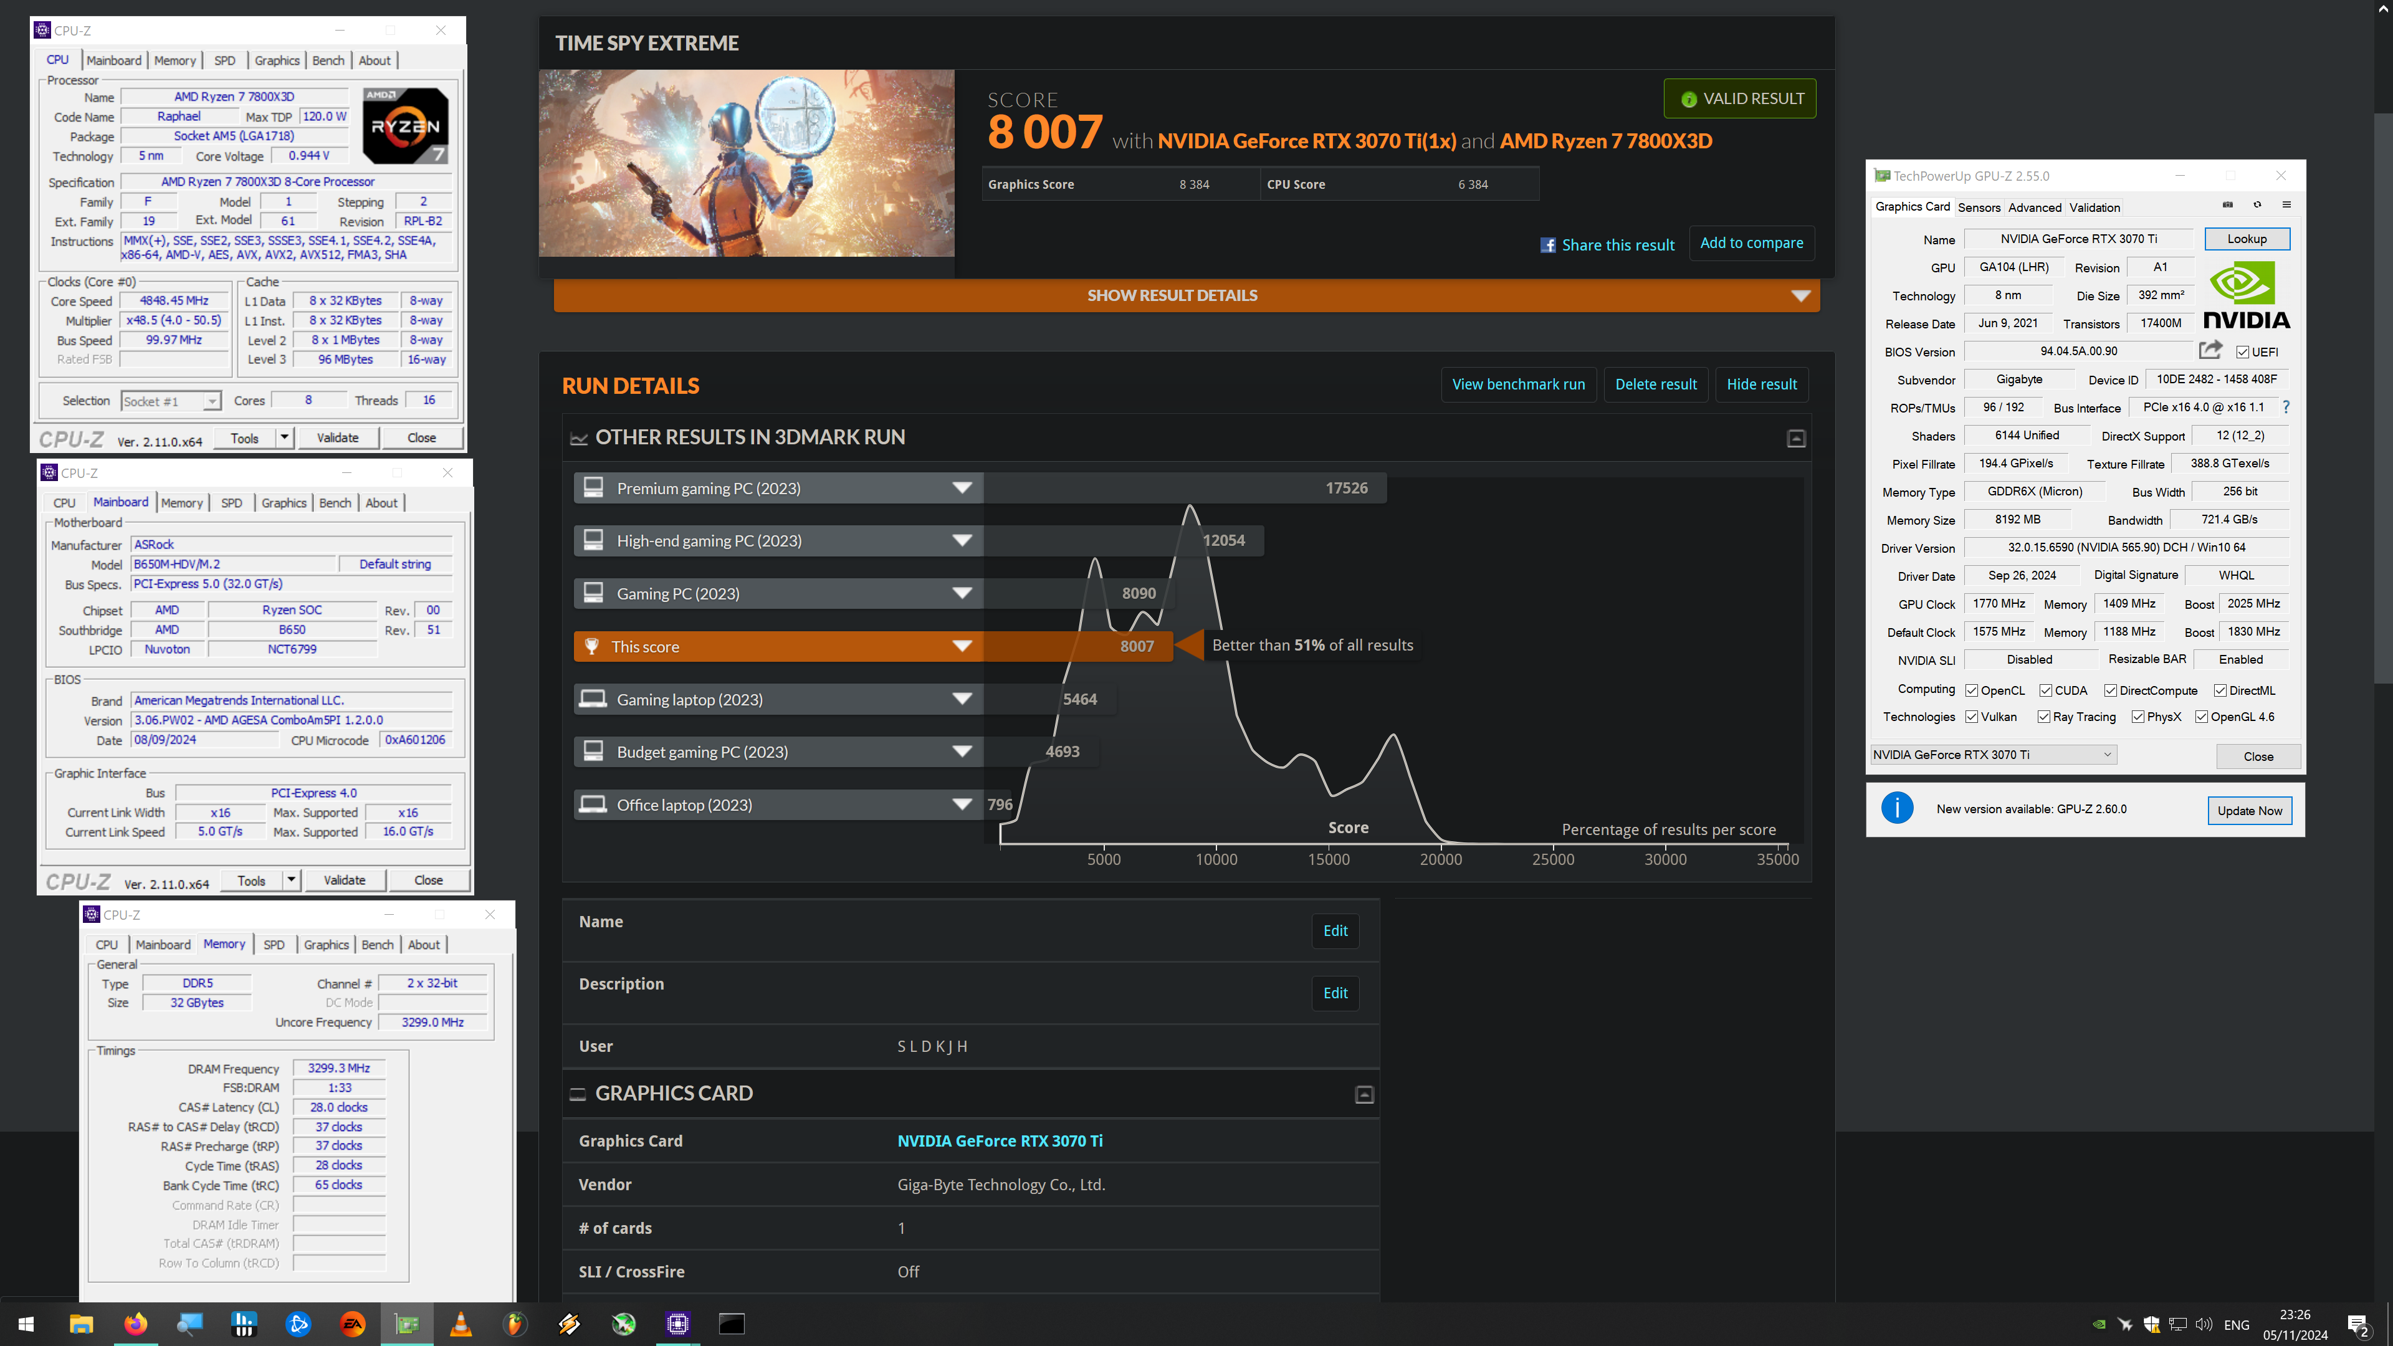Open the EA app from the taskbar
The image size is (2393, 1346).
click(352, 1324)
